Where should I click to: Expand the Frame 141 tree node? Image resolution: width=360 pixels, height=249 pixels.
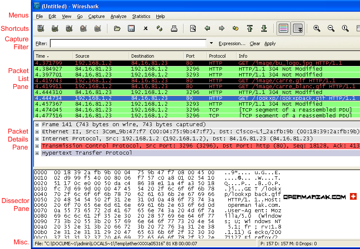(x=37, y=124)
